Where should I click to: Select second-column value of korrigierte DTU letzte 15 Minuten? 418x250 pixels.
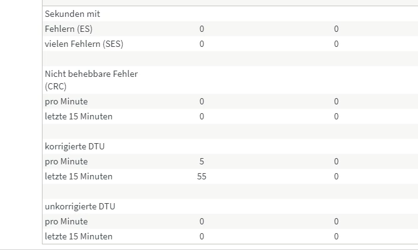point(336,176)
